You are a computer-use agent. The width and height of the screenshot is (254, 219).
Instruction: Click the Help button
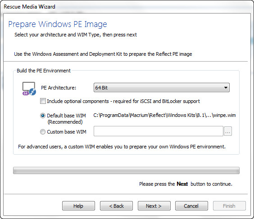[78, 206]
